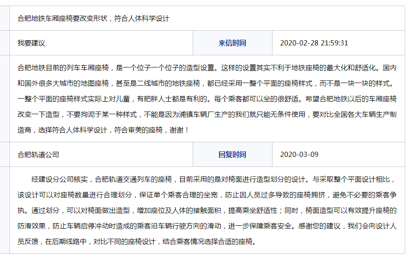
Task: Click the "来信时间" header label
Action: [232, 43]
